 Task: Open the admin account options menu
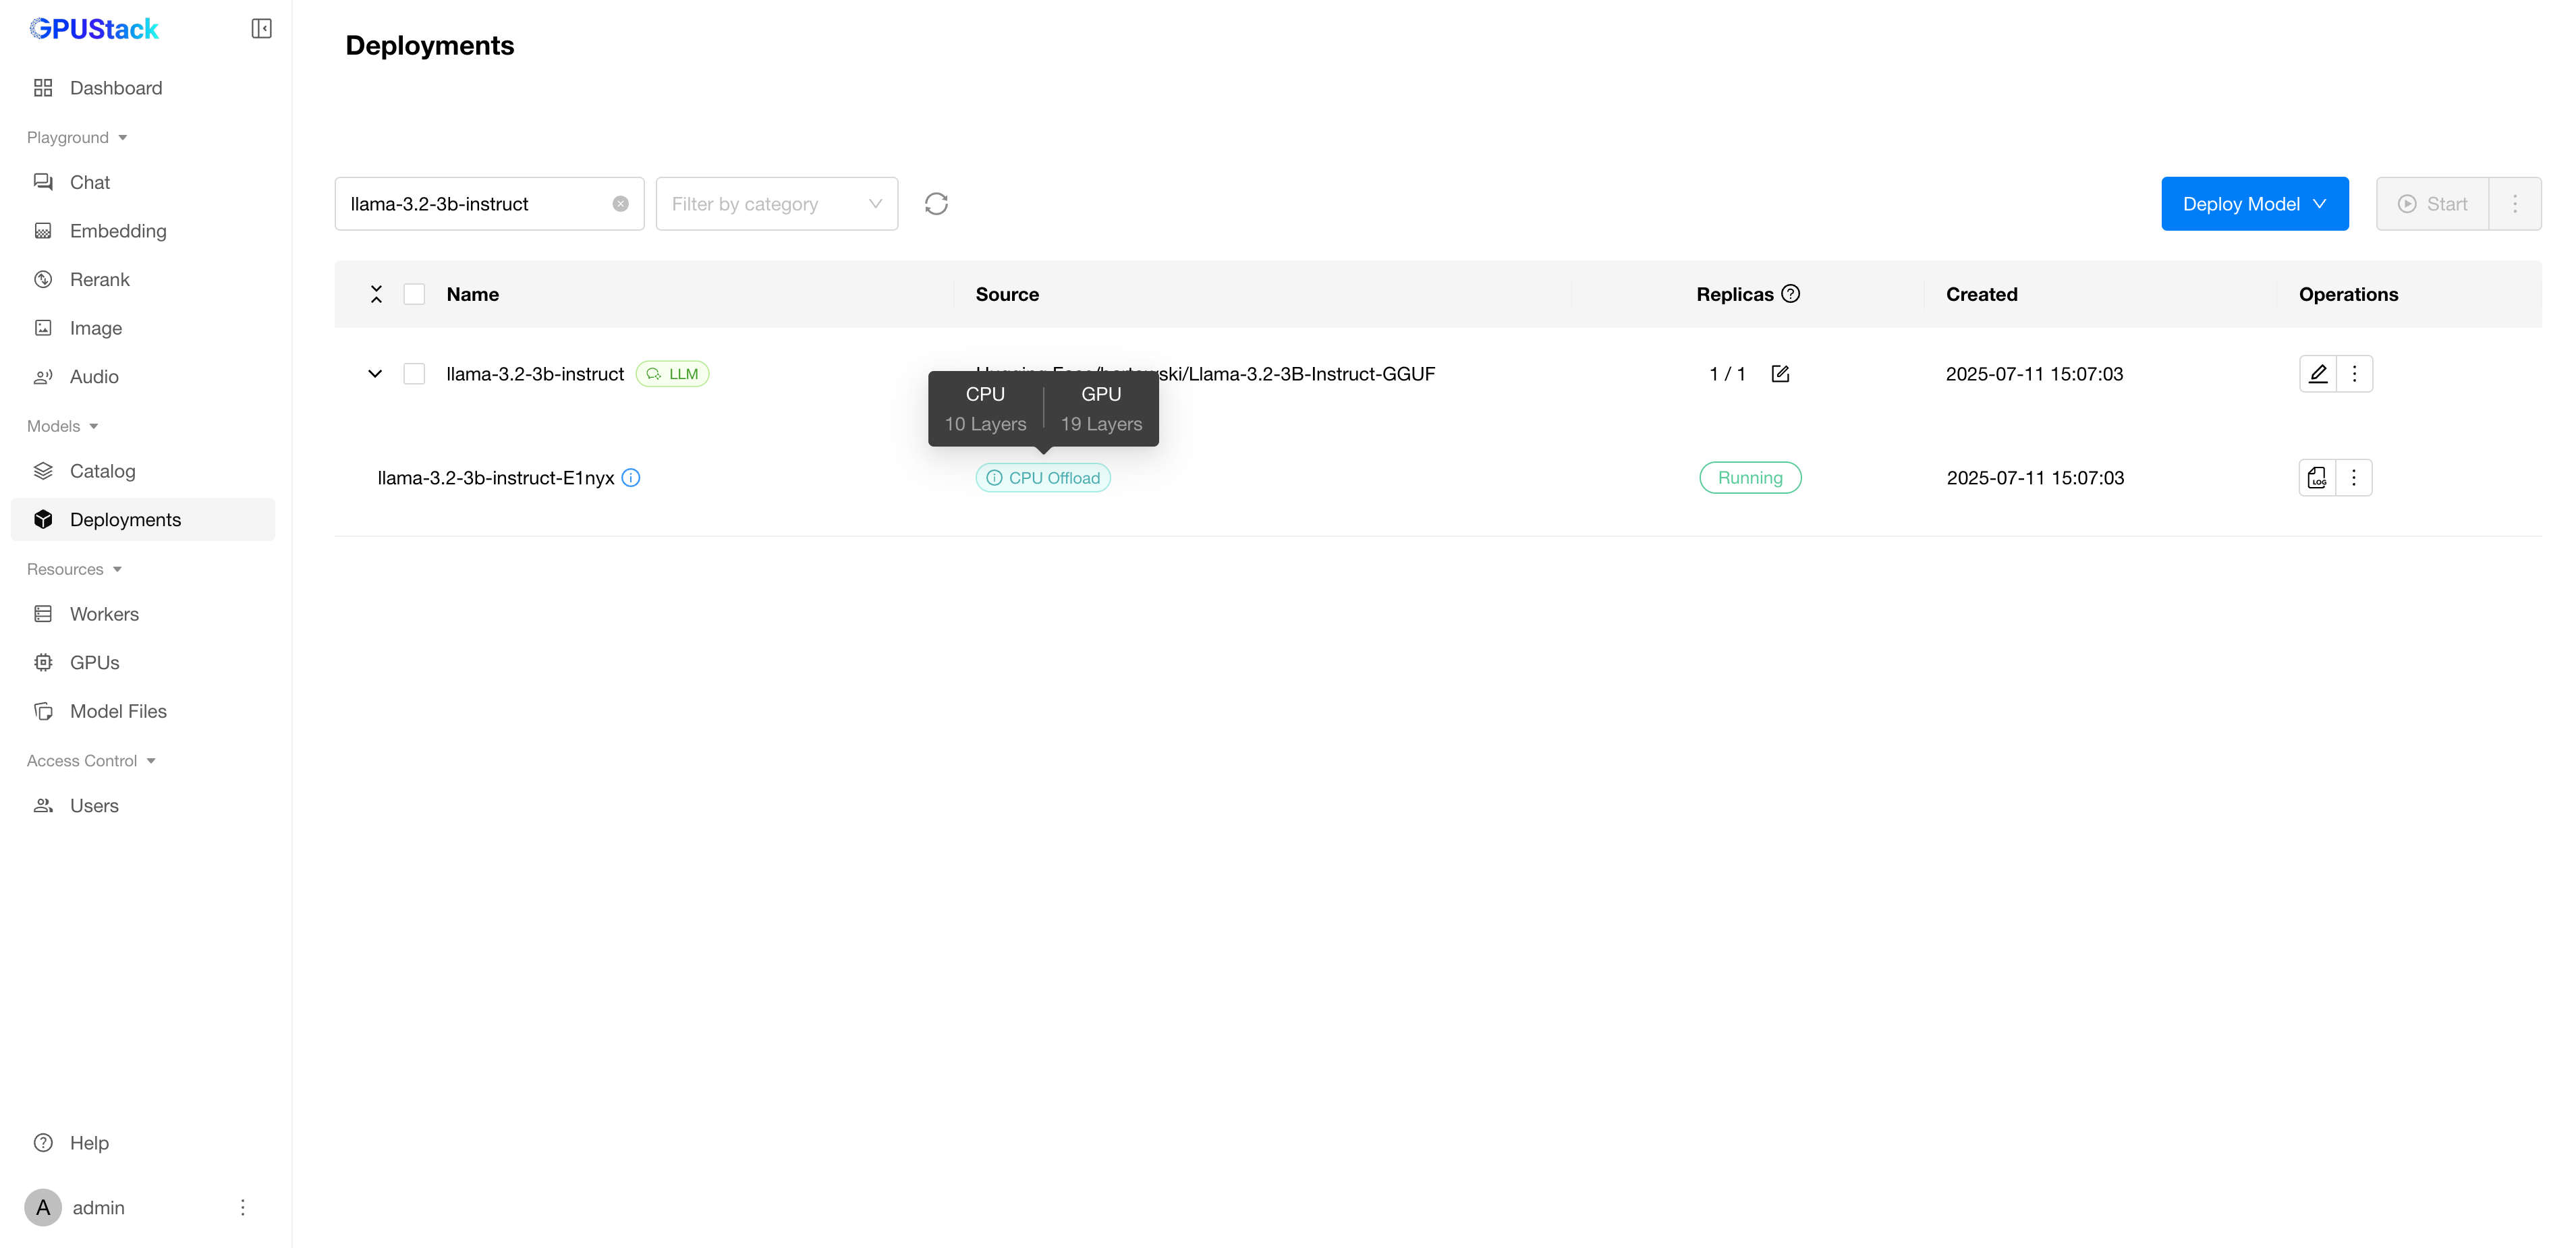(242, 1207)
